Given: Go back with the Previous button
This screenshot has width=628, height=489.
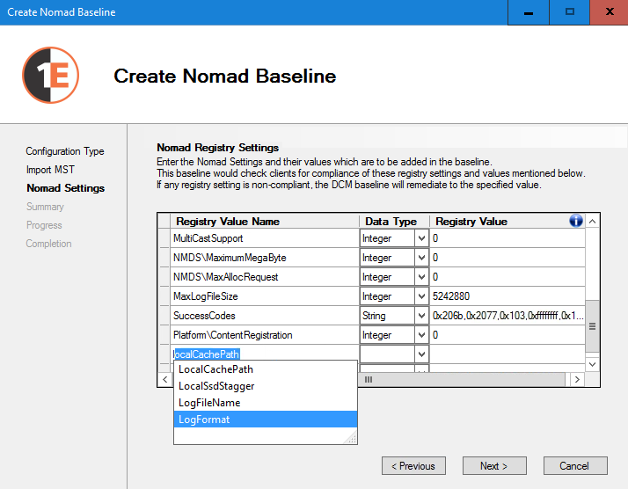Looking at the screenshot, I should tap(413, 466).
